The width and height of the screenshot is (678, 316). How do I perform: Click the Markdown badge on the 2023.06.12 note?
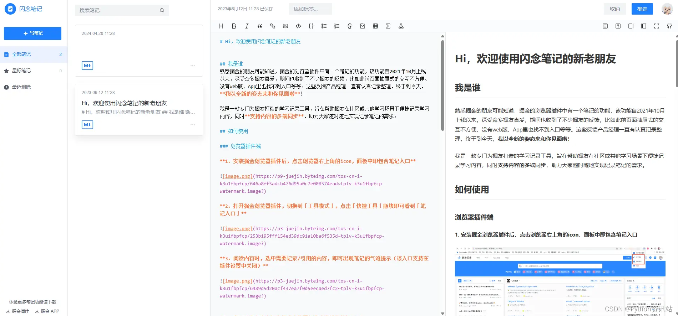click(x=87, y=125)
